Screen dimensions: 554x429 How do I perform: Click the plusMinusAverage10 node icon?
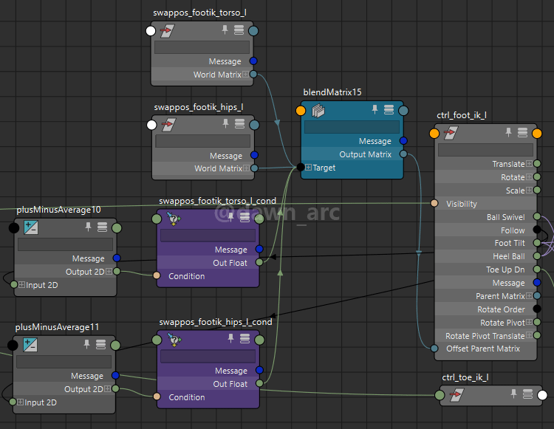pyautogui.click(x=31, y=228)
